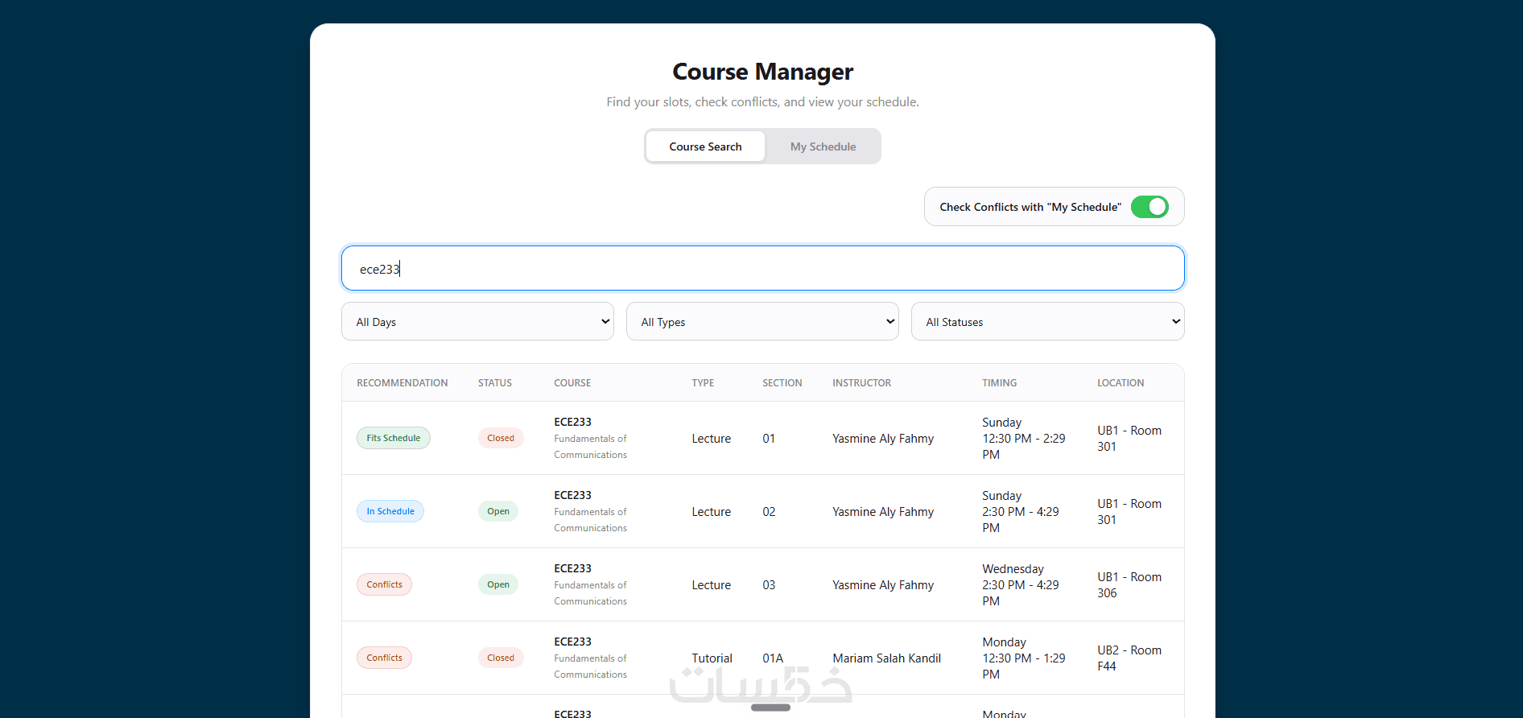Click location UB2 - Room F44
The height and width of the screenshot is (718, 1523).
(1129, 658)
